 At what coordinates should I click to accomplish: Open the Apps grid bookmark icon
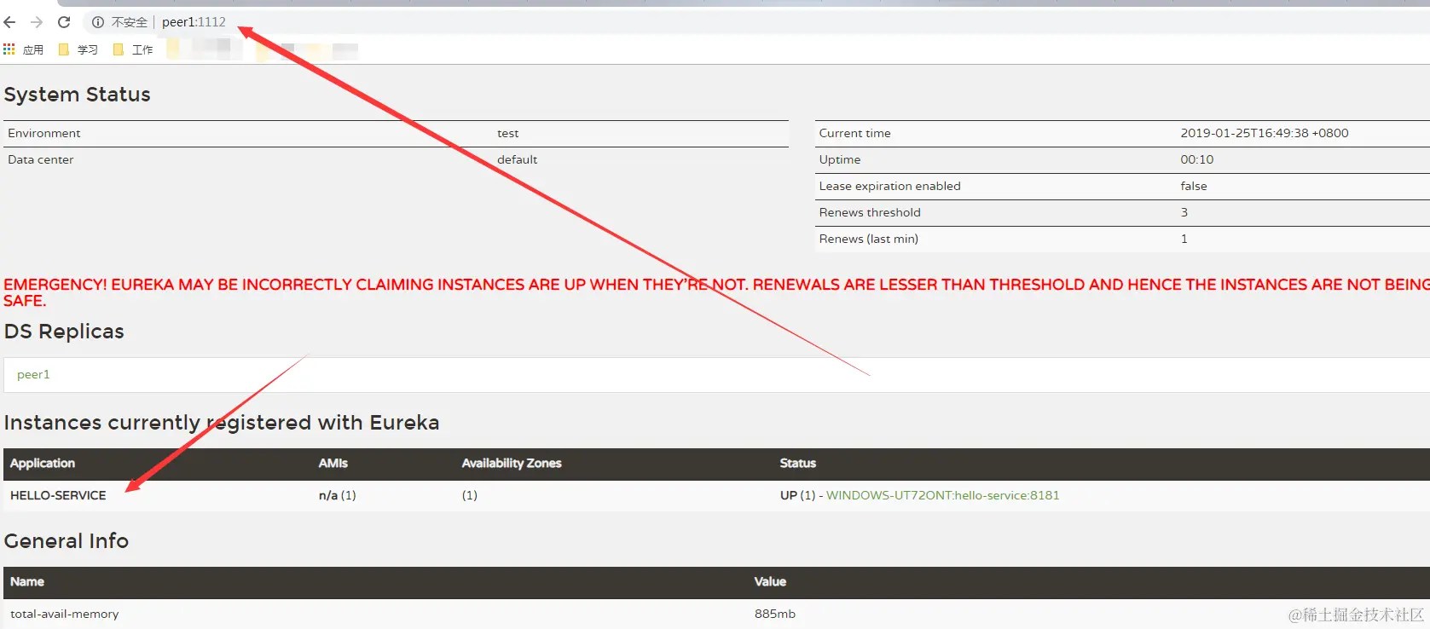(x=9, y=49)
